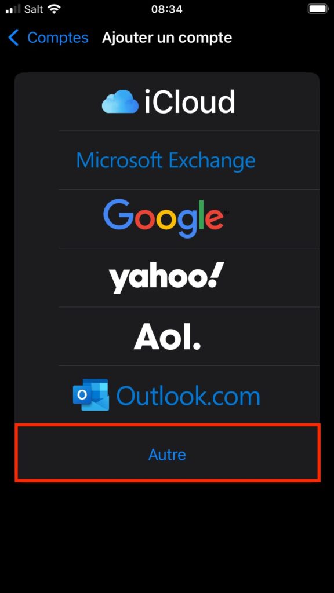
Task: Tap the iCloud cloud logo icon
Action: point(121,102)
